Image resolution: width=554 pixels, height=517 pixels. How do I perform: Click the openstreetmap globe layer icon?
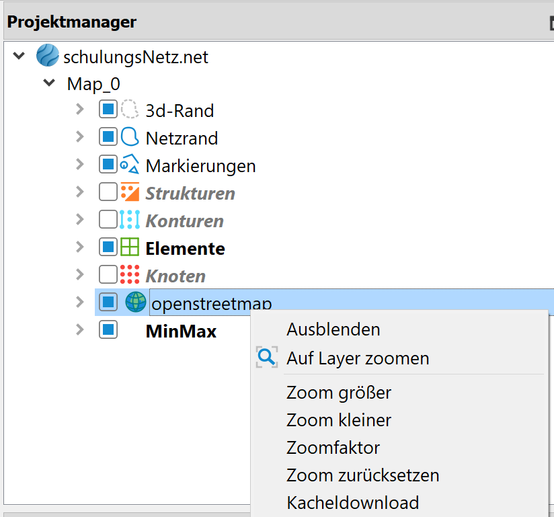(136, 303)
